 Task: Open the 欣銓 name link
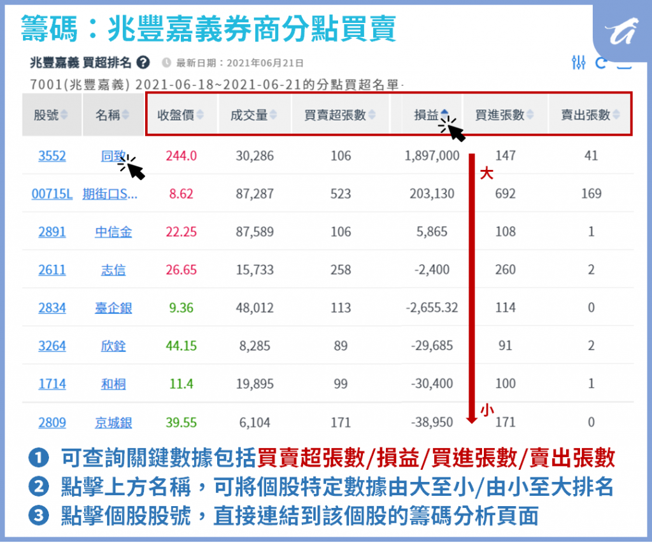click(113, 346)
